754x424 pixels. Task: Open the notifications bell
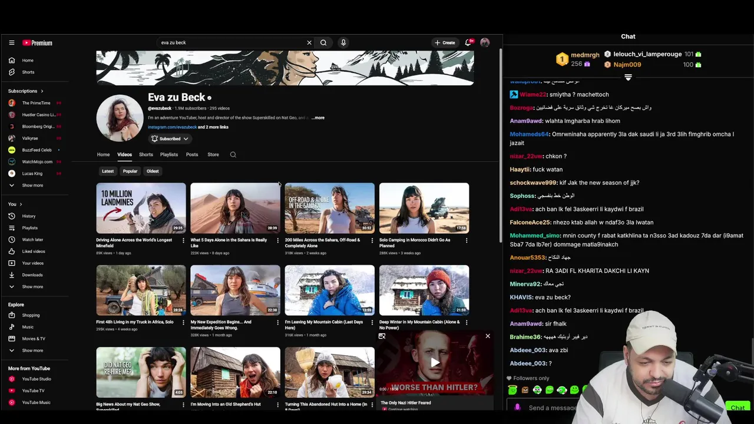(x=468, y=42)
